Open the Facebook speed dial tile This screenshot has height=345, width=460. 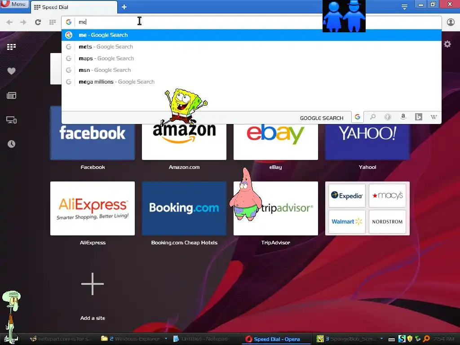point(93,142)
